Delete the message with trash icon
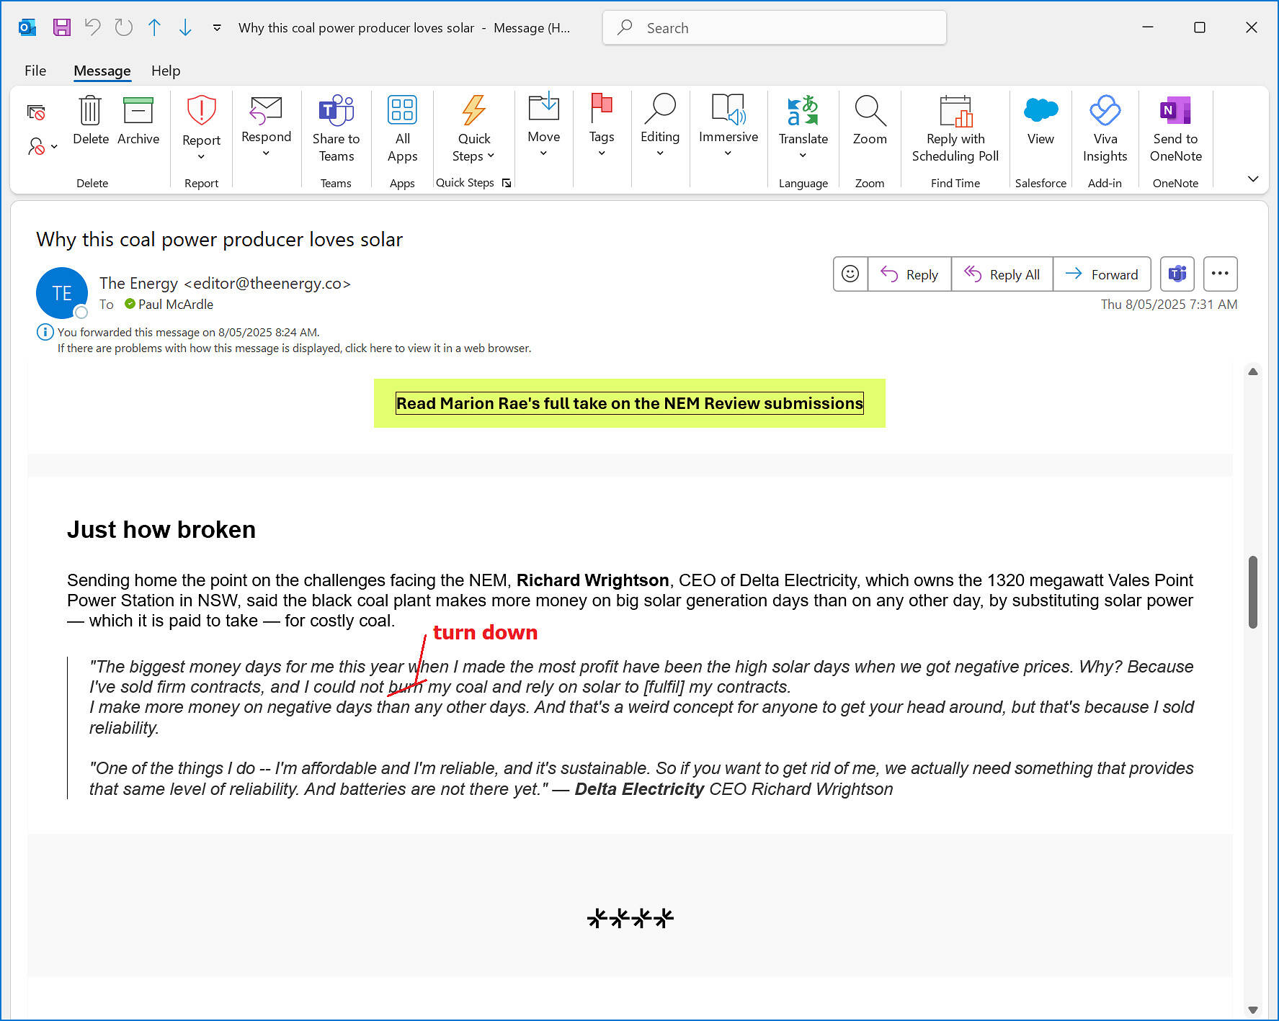 click(x=91, y=120)
